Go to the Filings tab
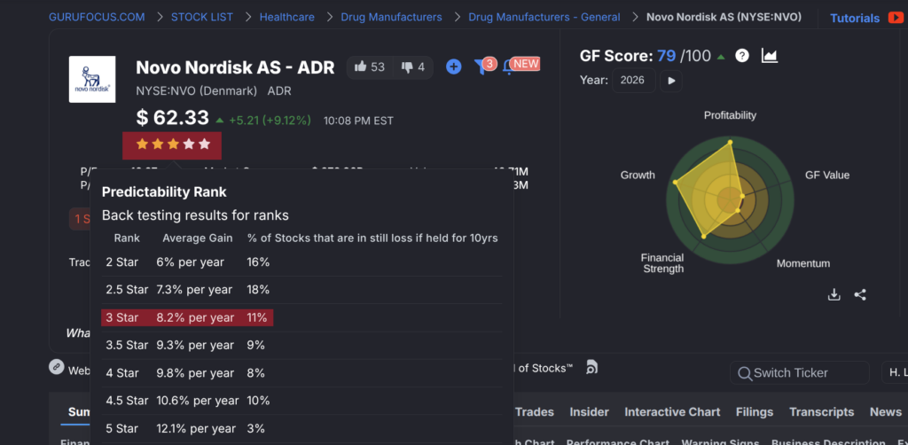Viewport: 908px width, 445px height. point(754,412)
